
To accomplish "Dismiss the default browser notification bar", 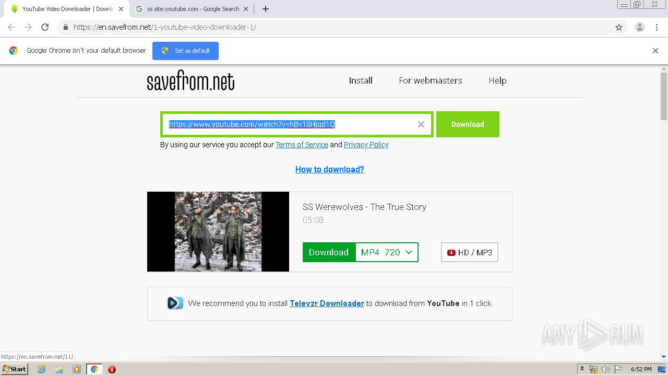I will (x=655, y=51).
